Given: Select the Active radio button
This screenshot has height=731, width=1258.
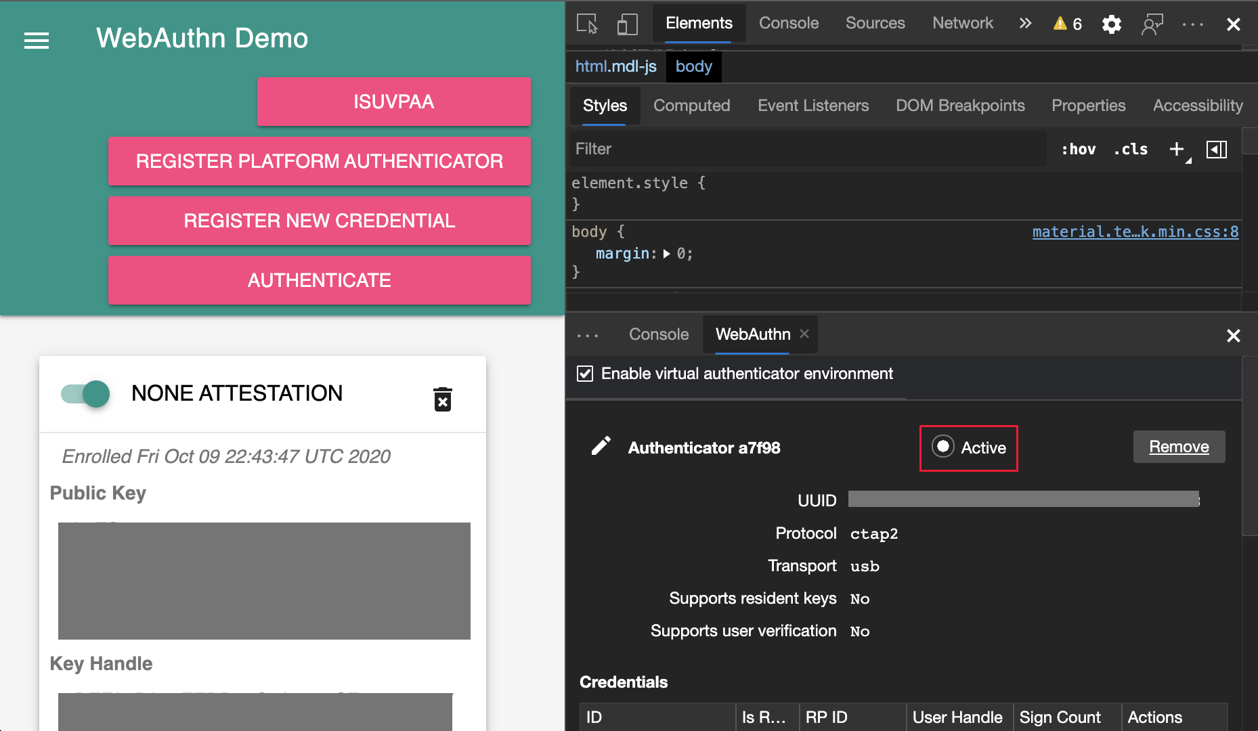Looking at the screenshot, I should click(x=944, y=447).
